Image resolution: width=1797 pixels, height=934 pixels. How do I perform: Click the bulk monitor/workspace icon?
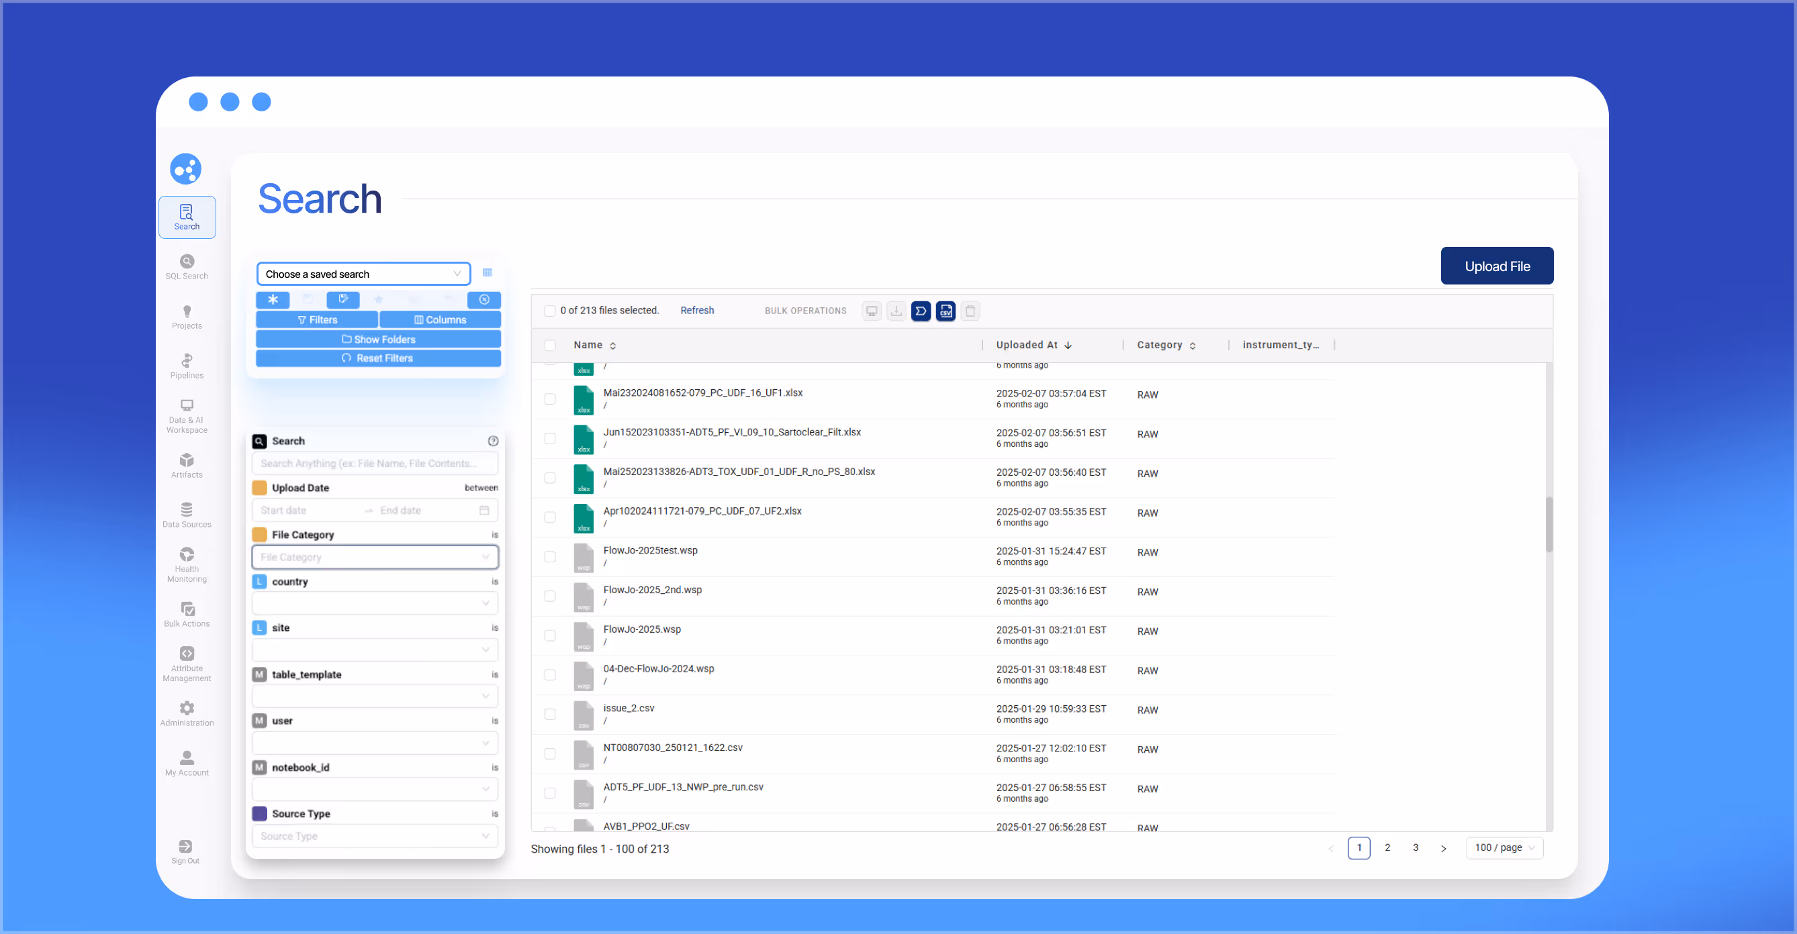point(871,311)
